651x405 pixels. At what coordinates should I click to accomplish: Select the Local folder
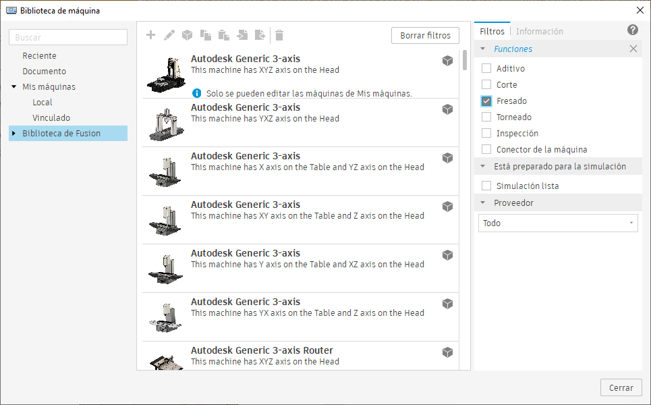(x=43, y=102)
